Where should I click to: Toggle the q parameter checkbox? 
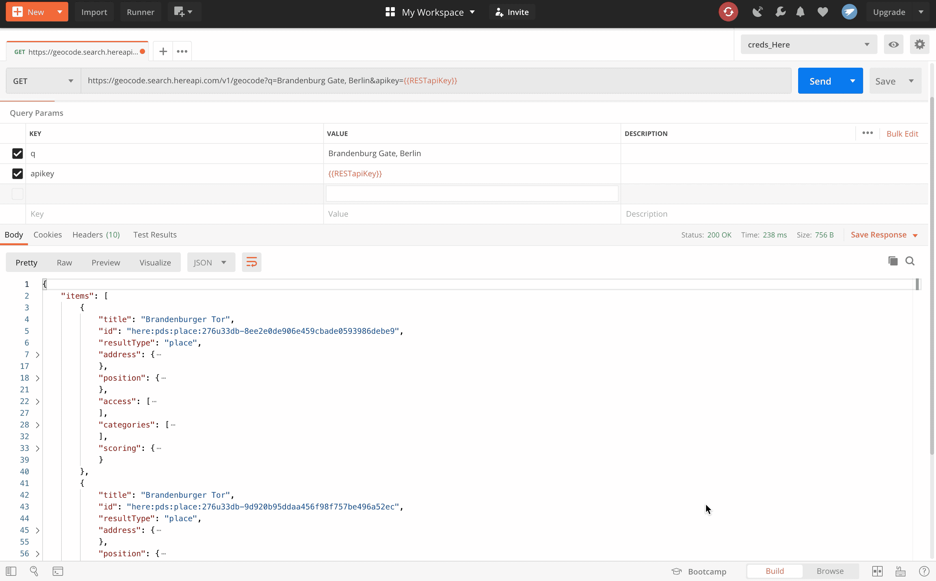click(x=17, y=154)
